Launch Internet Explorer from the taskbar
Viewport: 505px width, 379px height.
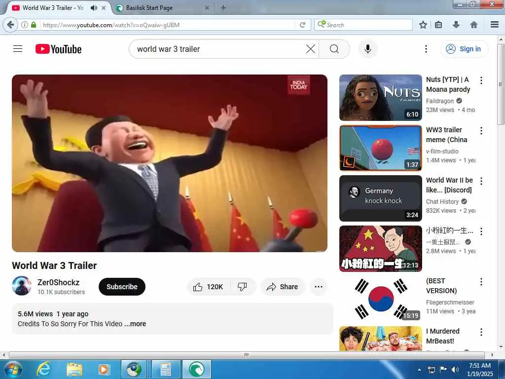pyautogui.click(x=43, y=369)
